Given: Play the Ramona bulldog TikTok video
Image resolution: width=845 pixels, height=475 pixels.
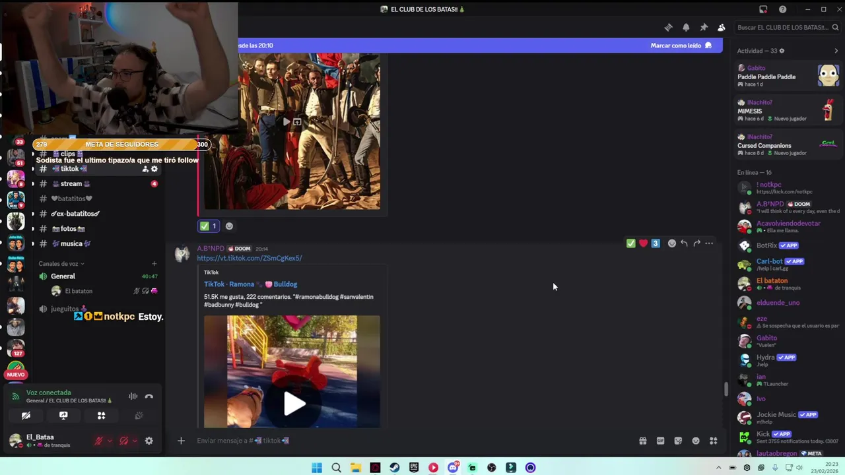Looking at the screenshot, I should tap(294, 404).
